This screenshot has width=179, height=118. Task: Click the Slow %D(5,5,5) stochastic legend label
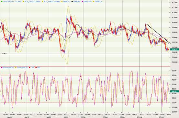[x=22, y=68]
